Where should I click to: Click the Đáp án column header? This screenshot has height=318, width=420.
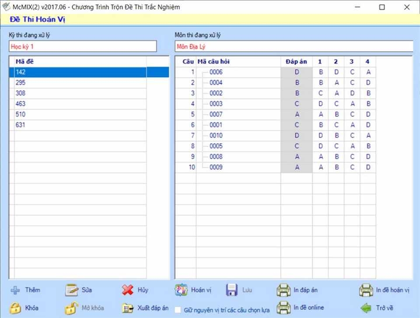click(x=296, y=62)
